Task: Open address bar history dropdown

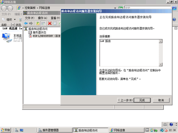Action: pyautogui.click(x=115, y=8)
